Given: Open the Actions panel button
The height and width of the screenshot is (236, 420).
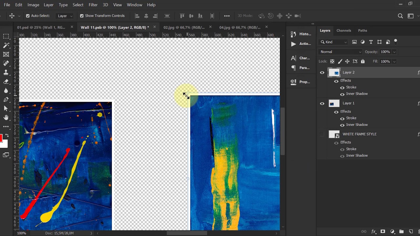Looking at the screenshot, I should click(301, 44).
